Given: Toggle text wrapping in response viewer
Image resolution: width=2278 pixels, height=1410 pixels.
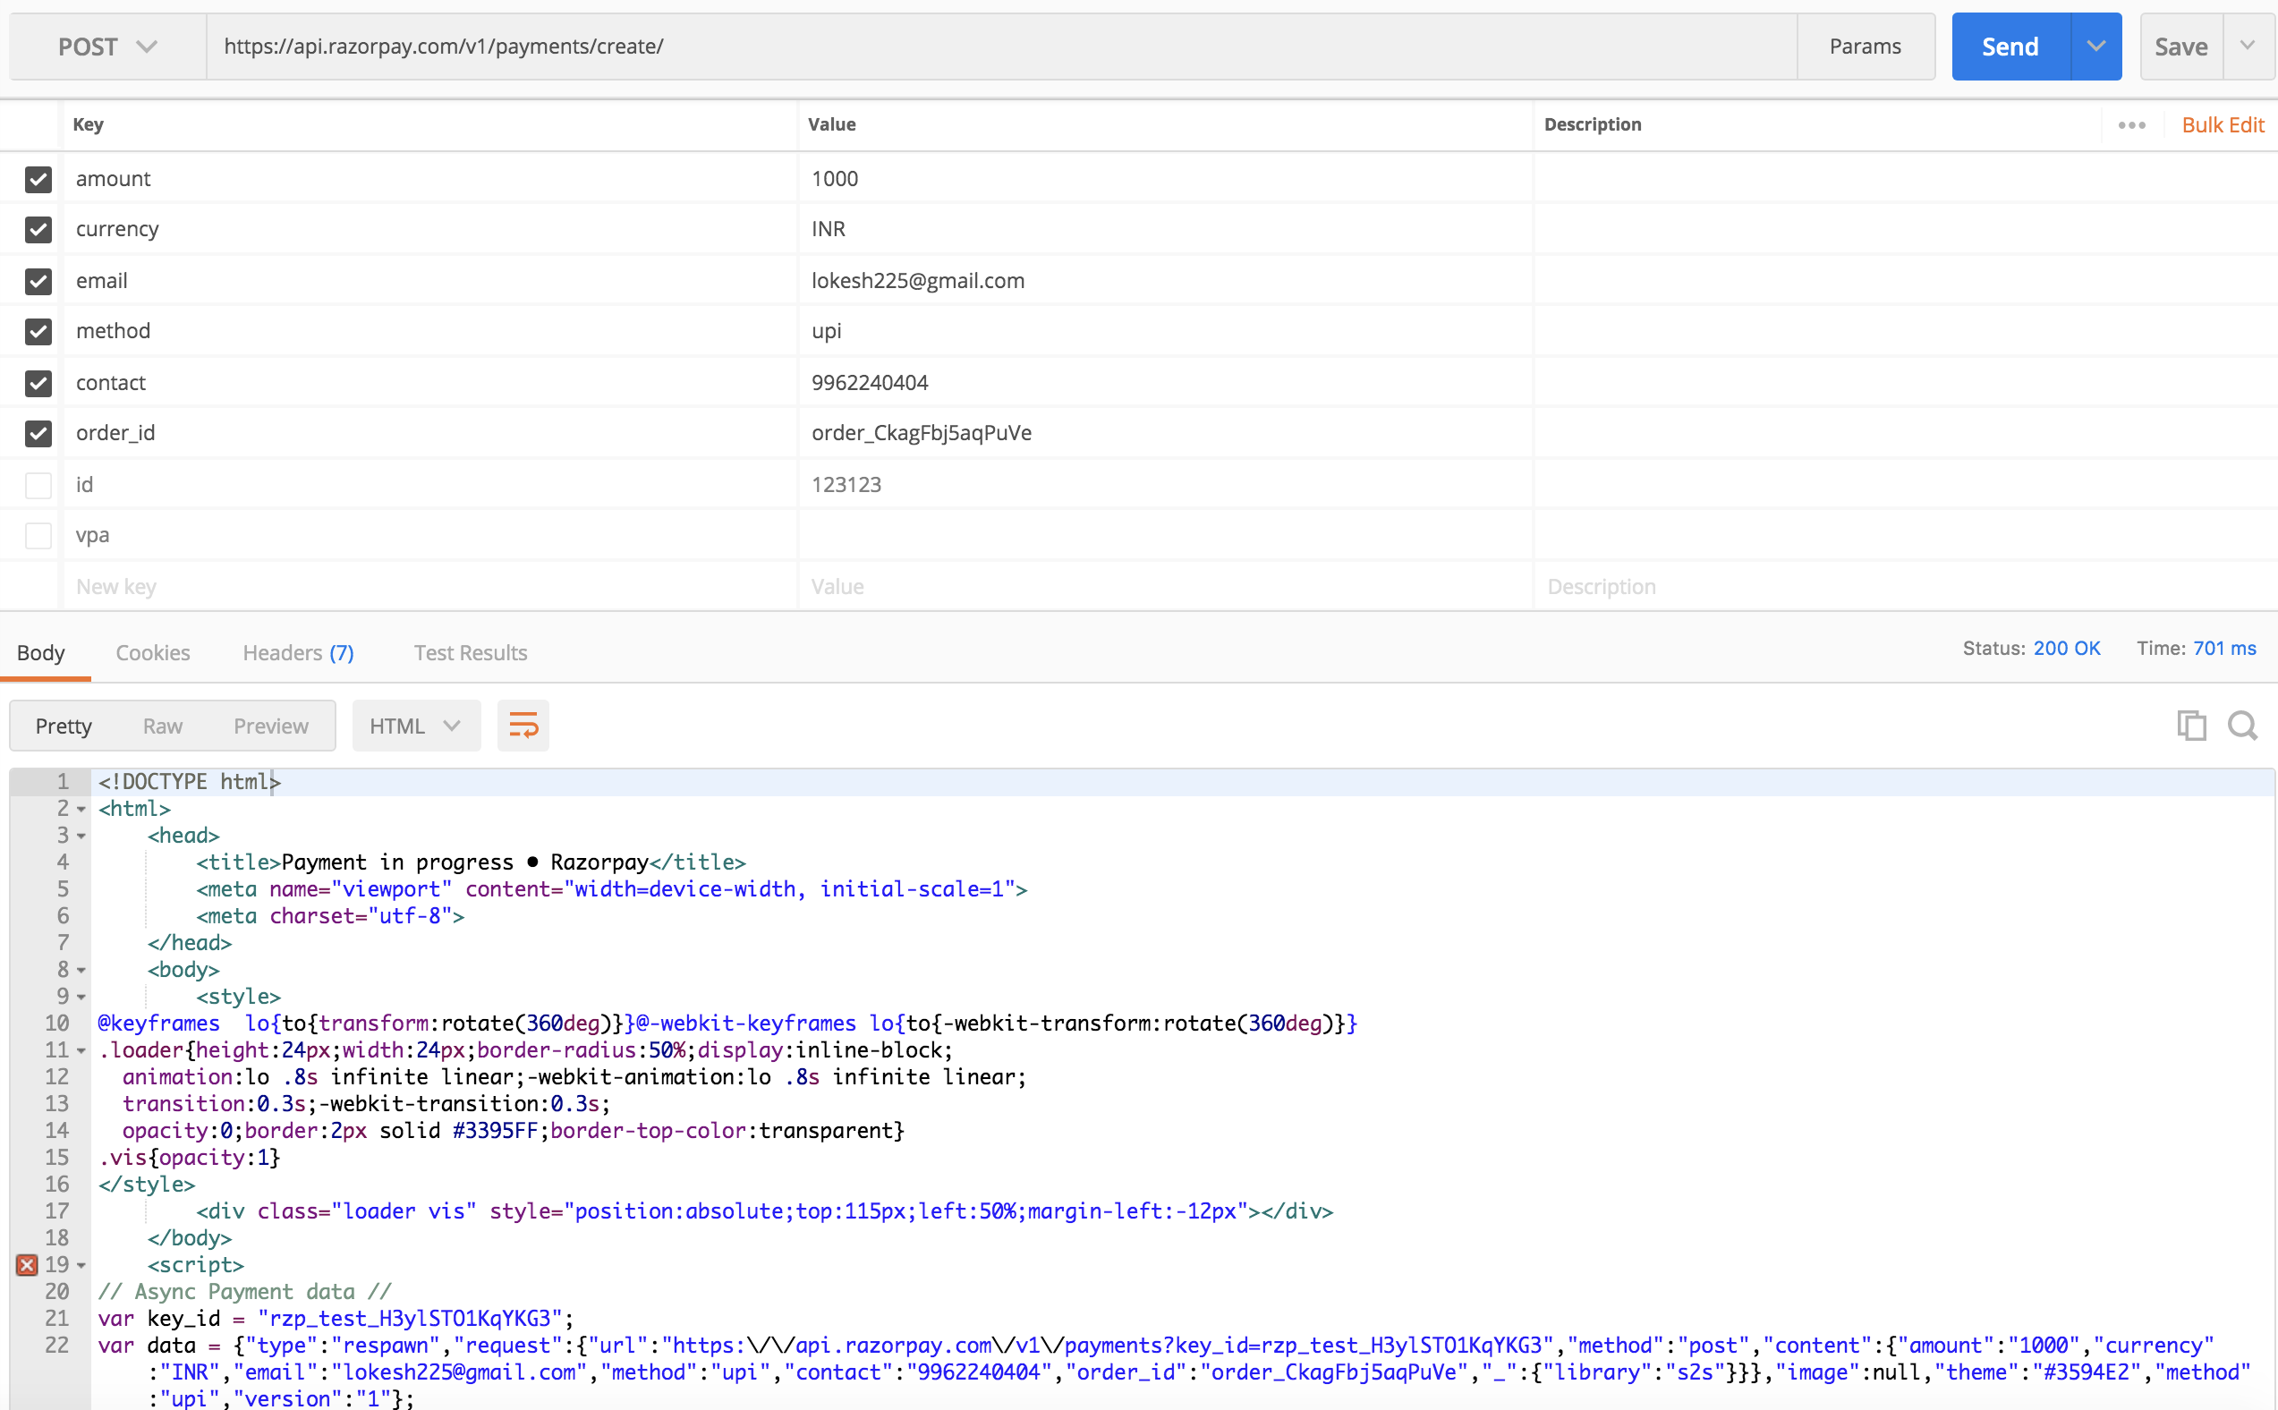Looking at the screenshot, I should coord(523,725).
